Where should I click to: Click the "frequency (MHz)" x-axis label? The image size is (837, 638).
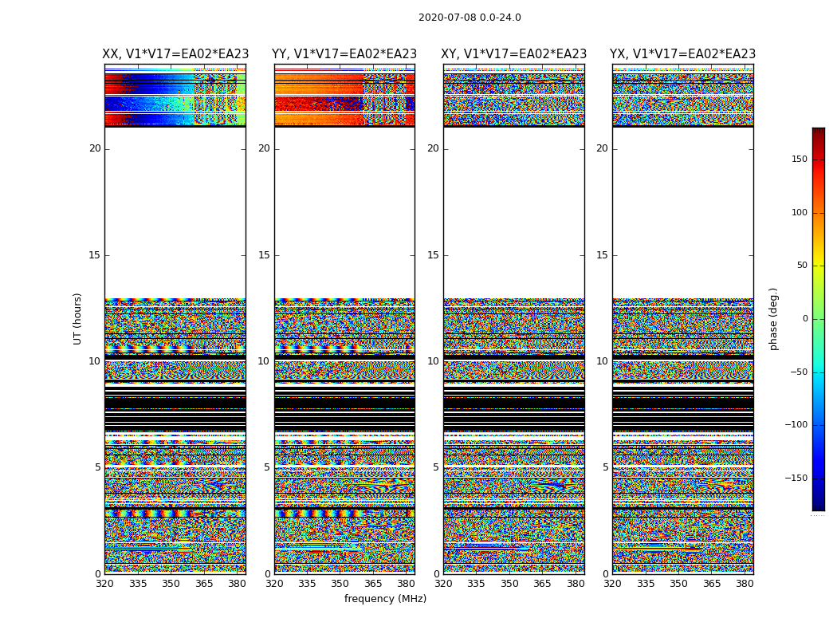click(x=385, y=598)
